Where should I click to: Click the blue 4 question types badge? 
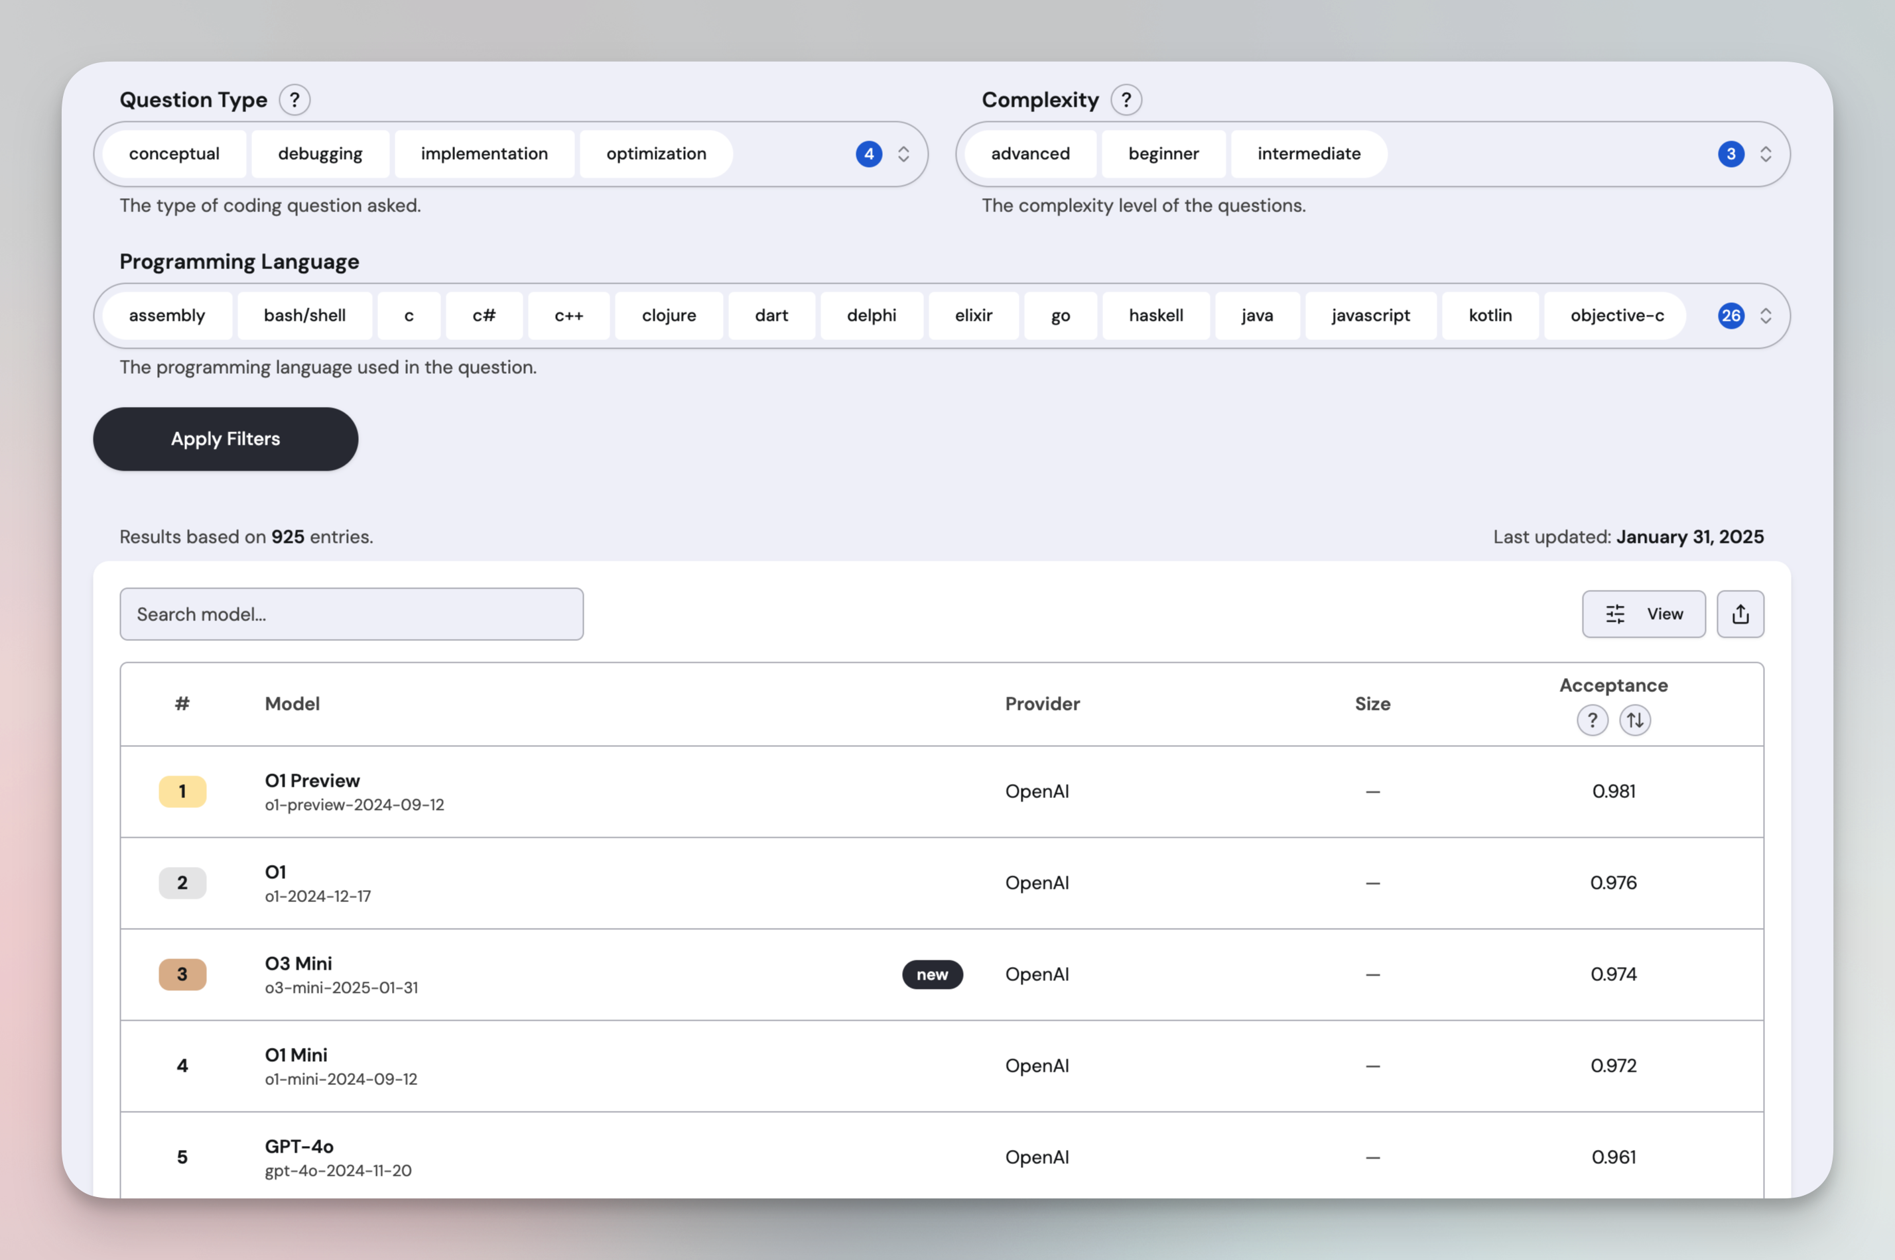[x=868, y=154]
